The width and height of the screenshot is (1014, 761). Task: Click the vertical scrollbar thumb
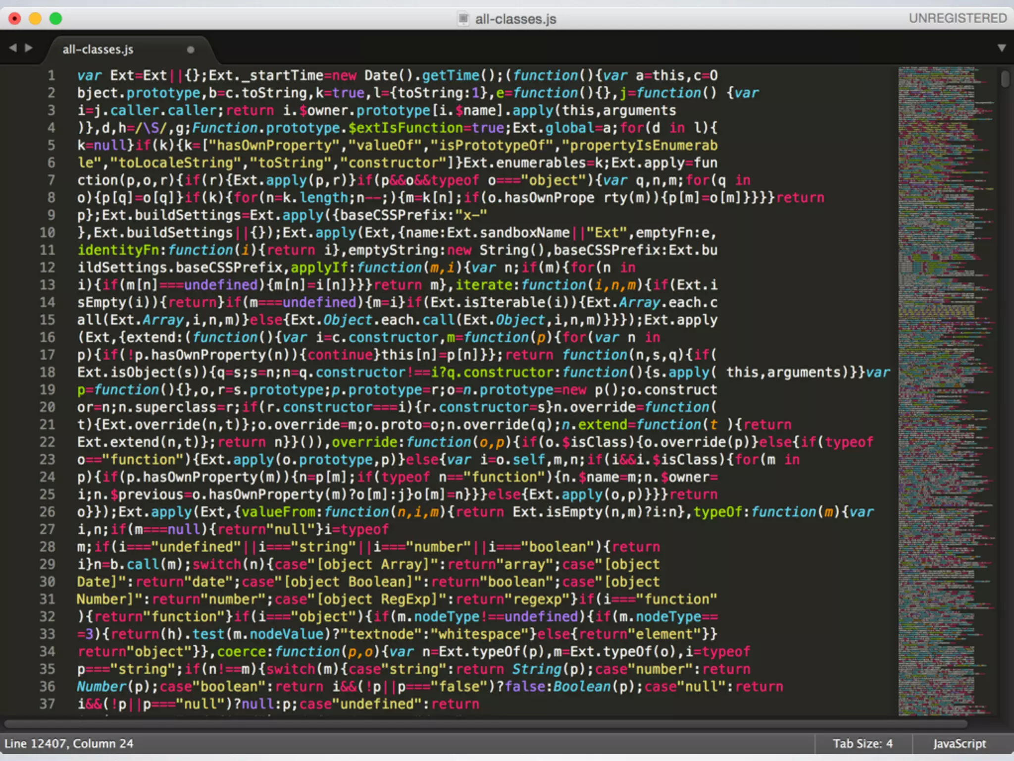tap(1005, 79)
